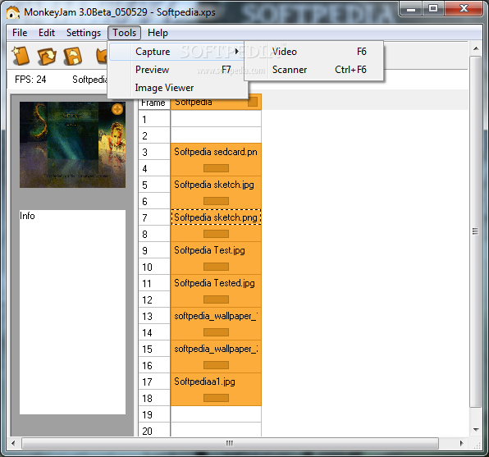The image size is (489, 457).
Task: Click frame number 7 row header
Action: [154, 217]
